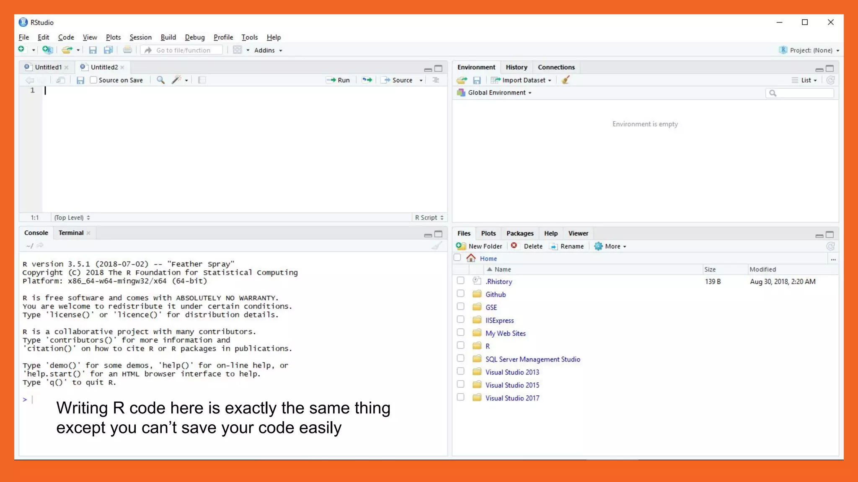Expand the Import Dataset dropdown

pyautogui.click(x=521, y=80)
